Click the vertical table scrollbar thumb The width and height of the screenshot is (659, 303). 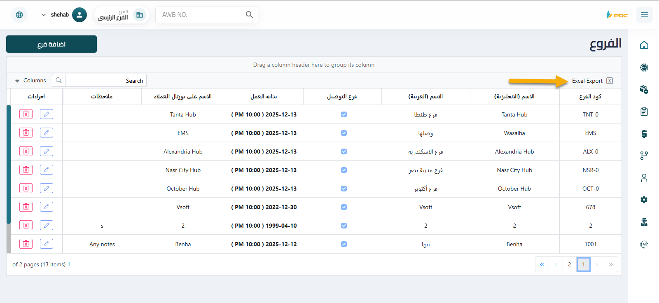tap(8, 164)
